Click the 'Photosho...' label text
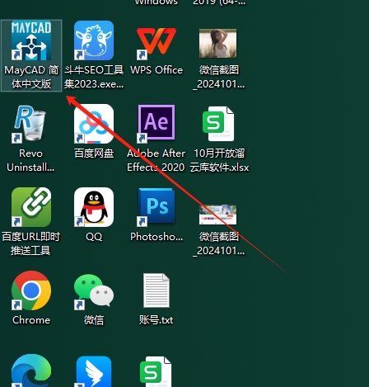 pos(156,237)
